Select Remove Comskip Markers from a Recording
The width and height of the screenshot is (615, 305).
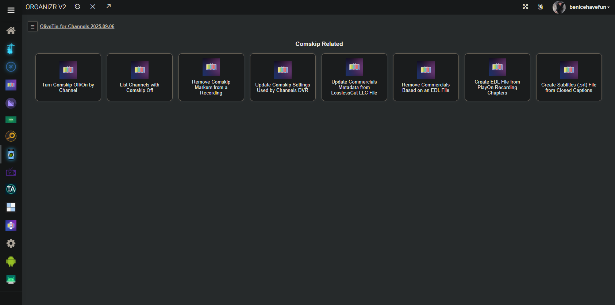click(x=211, y=77)
